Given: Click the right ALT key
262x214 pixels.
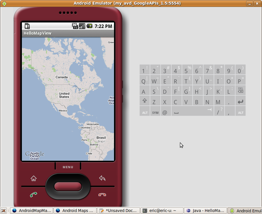Looking at the screenshot, I should tap(241, 111).
